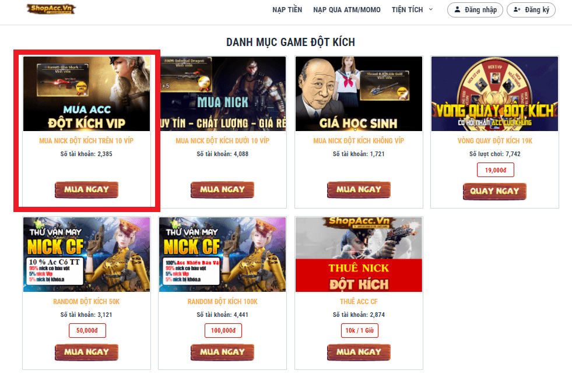
Task: Click MUA NGAY under nick không VÍP
Action: coord(359,189)
